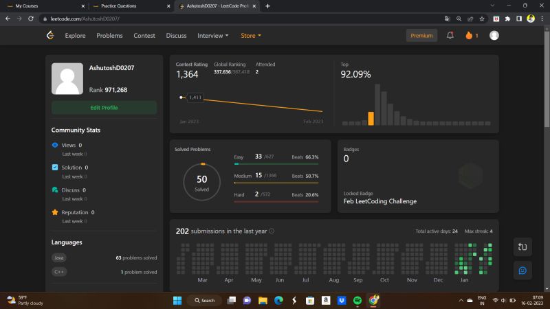Switch to the My Courses tab

point(44,6)
